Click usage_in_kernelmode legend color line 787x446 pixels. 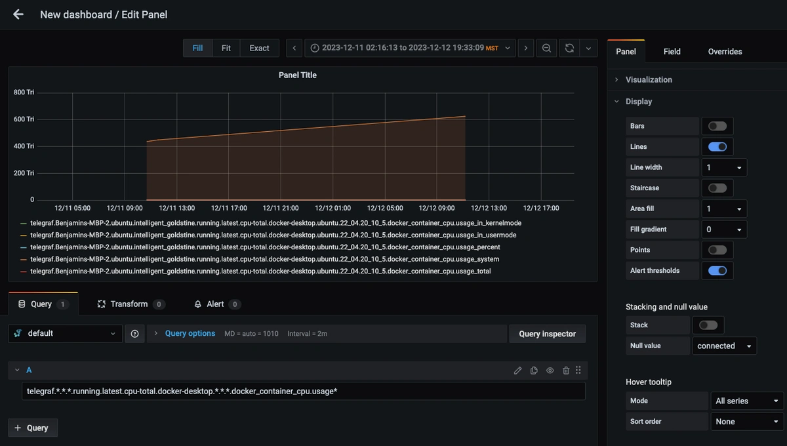[x=24, y=223]
